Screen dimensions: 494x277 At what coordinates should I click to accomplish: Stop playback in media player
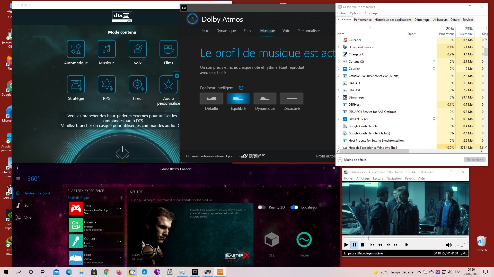(362, 245)
